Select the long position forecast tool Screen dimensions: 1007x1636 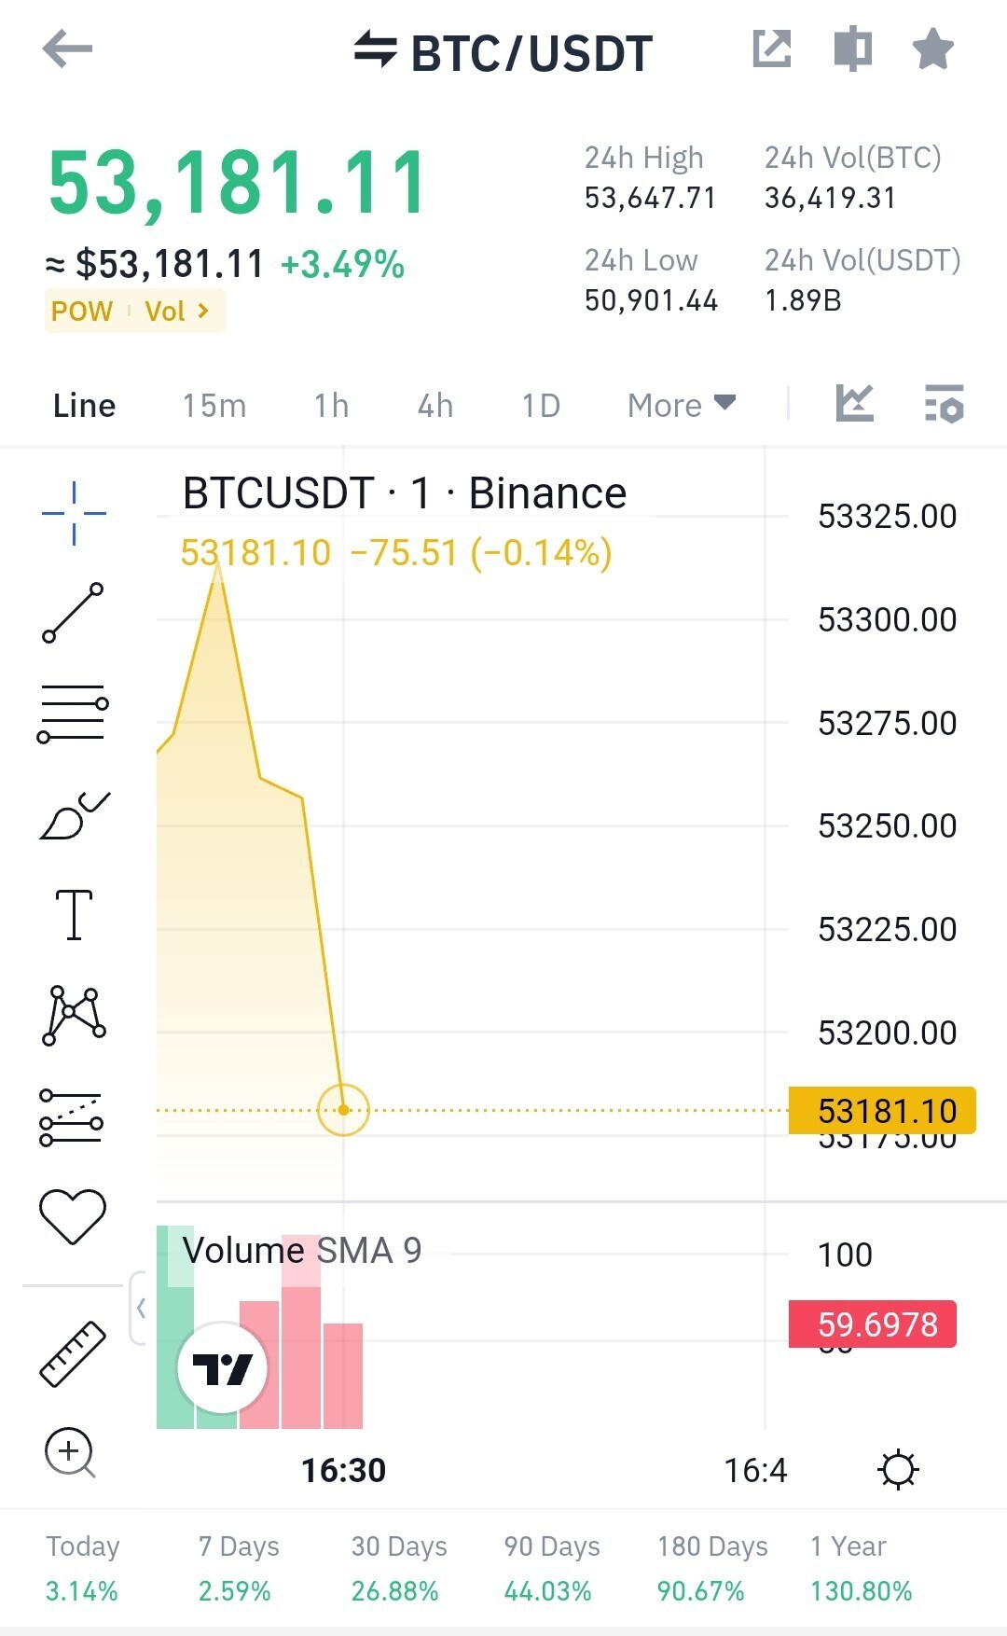72,1117
